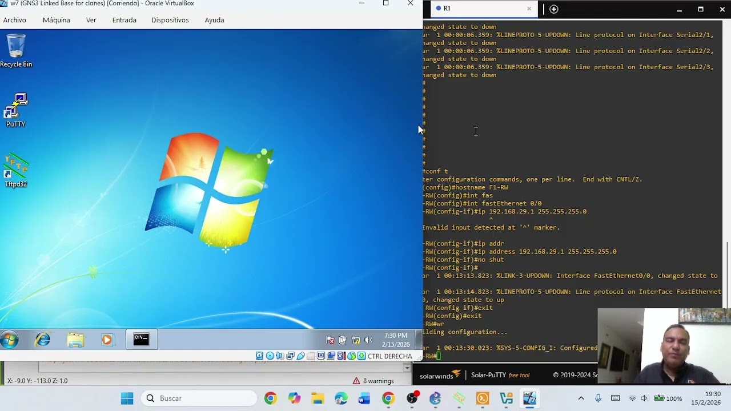Click the VirtualBox mouse integration indicator
731x411 pixels.
(352, 356)
